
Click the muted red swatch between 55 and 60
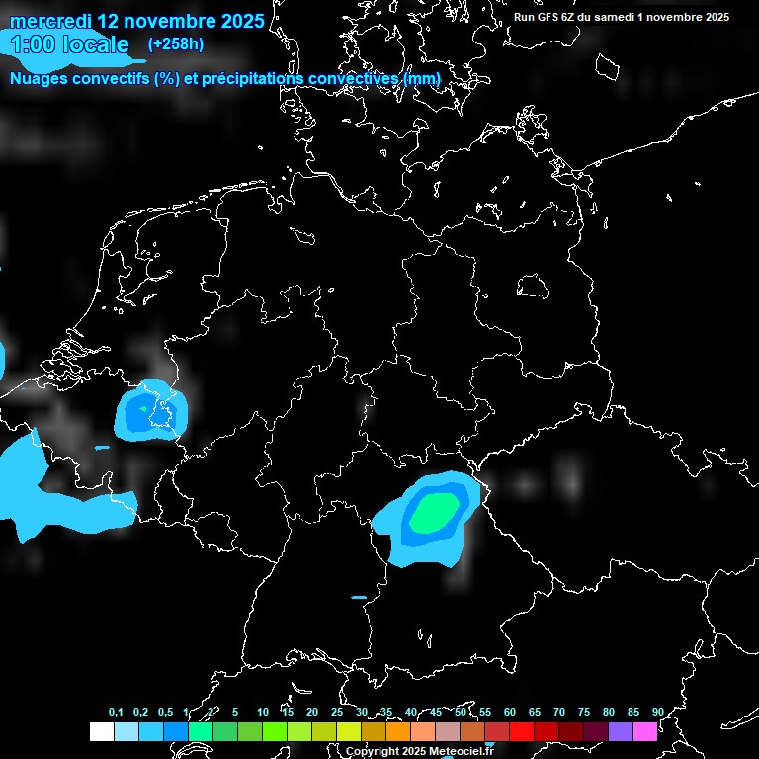pos(497,731)
